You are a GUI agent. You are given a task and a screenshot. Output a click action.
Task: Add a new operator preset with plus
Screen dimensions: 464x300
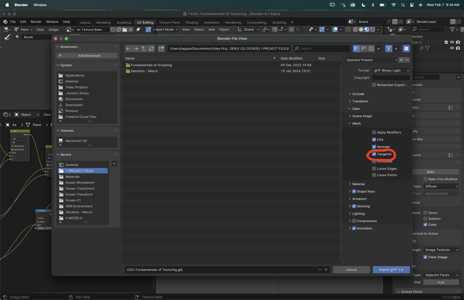[401, 60]
